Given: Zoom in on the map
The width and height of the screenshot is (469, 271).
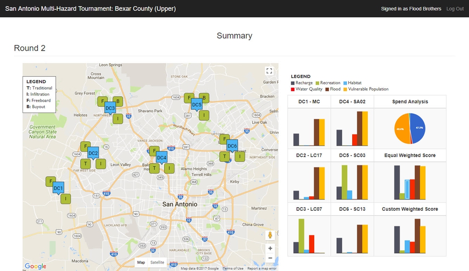Looking at the screenshot, I should [270, 248].
